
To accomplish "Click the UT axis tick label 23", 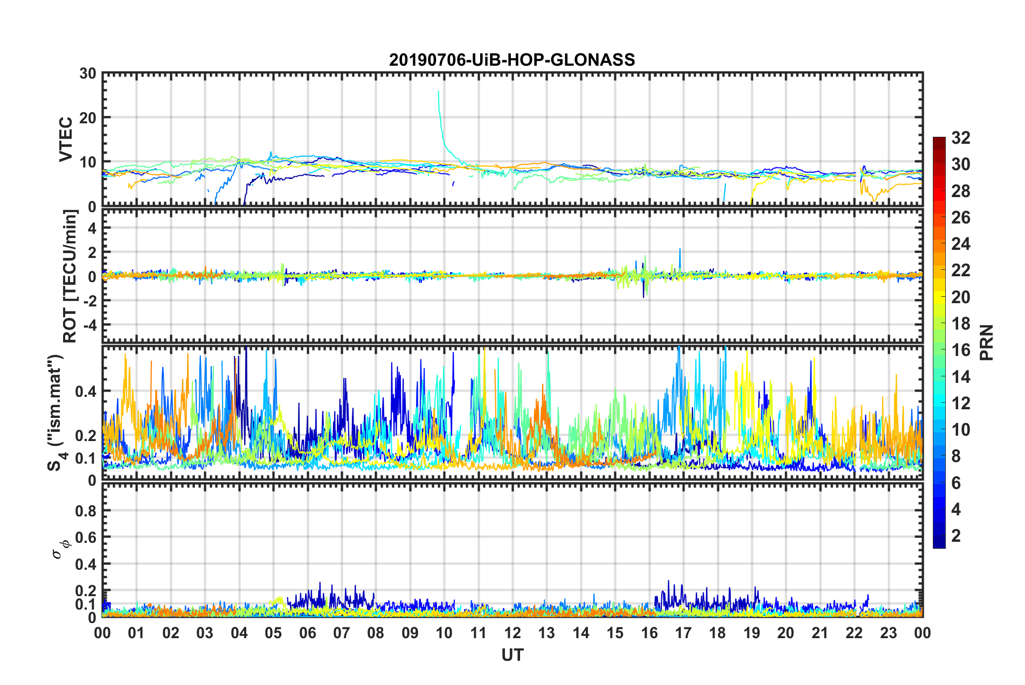I will coord(889,633).
